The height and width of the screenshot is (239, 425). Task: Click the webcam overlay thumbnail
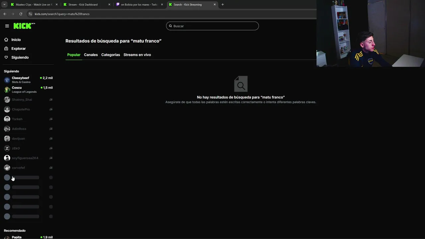(371, 34)
